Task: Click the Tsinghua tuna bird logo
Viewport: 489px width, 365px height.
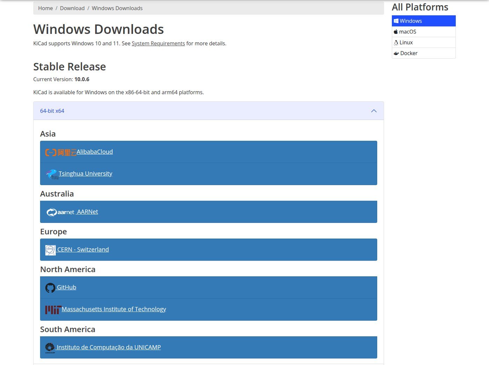Action: click(52, 174)
